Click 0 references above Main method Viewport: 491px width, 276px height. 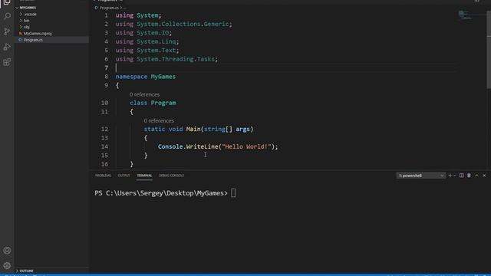pos(159,120)
